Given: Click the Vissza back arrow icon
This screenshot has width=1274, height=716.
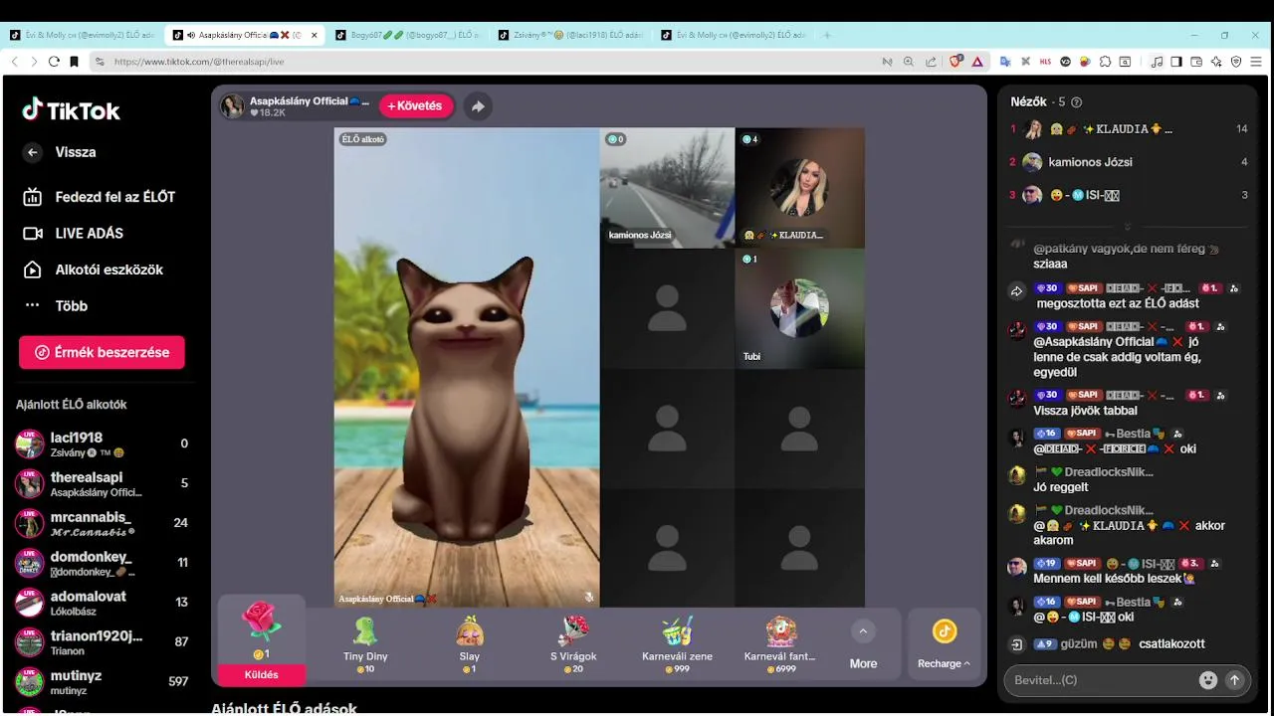Looking at the screenshot, I should (x=33, y=152).
